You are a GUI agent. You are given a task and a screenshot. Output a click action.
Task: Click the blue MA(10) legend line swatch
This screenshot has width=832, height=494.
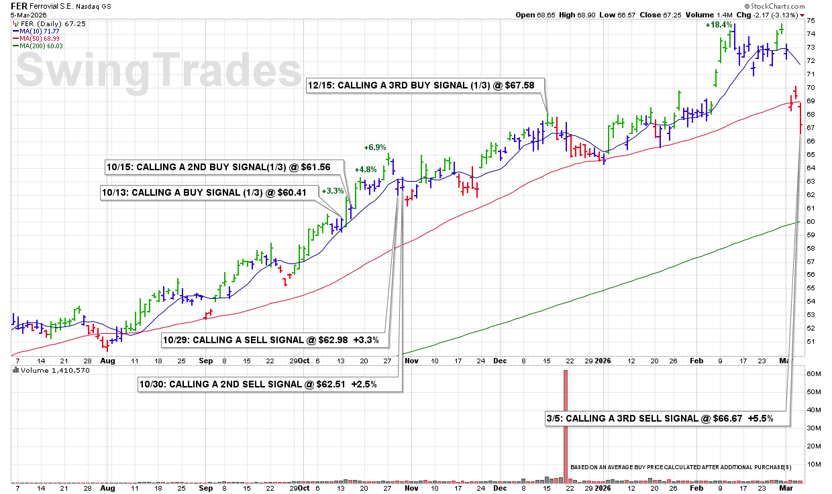pos(15,31)
